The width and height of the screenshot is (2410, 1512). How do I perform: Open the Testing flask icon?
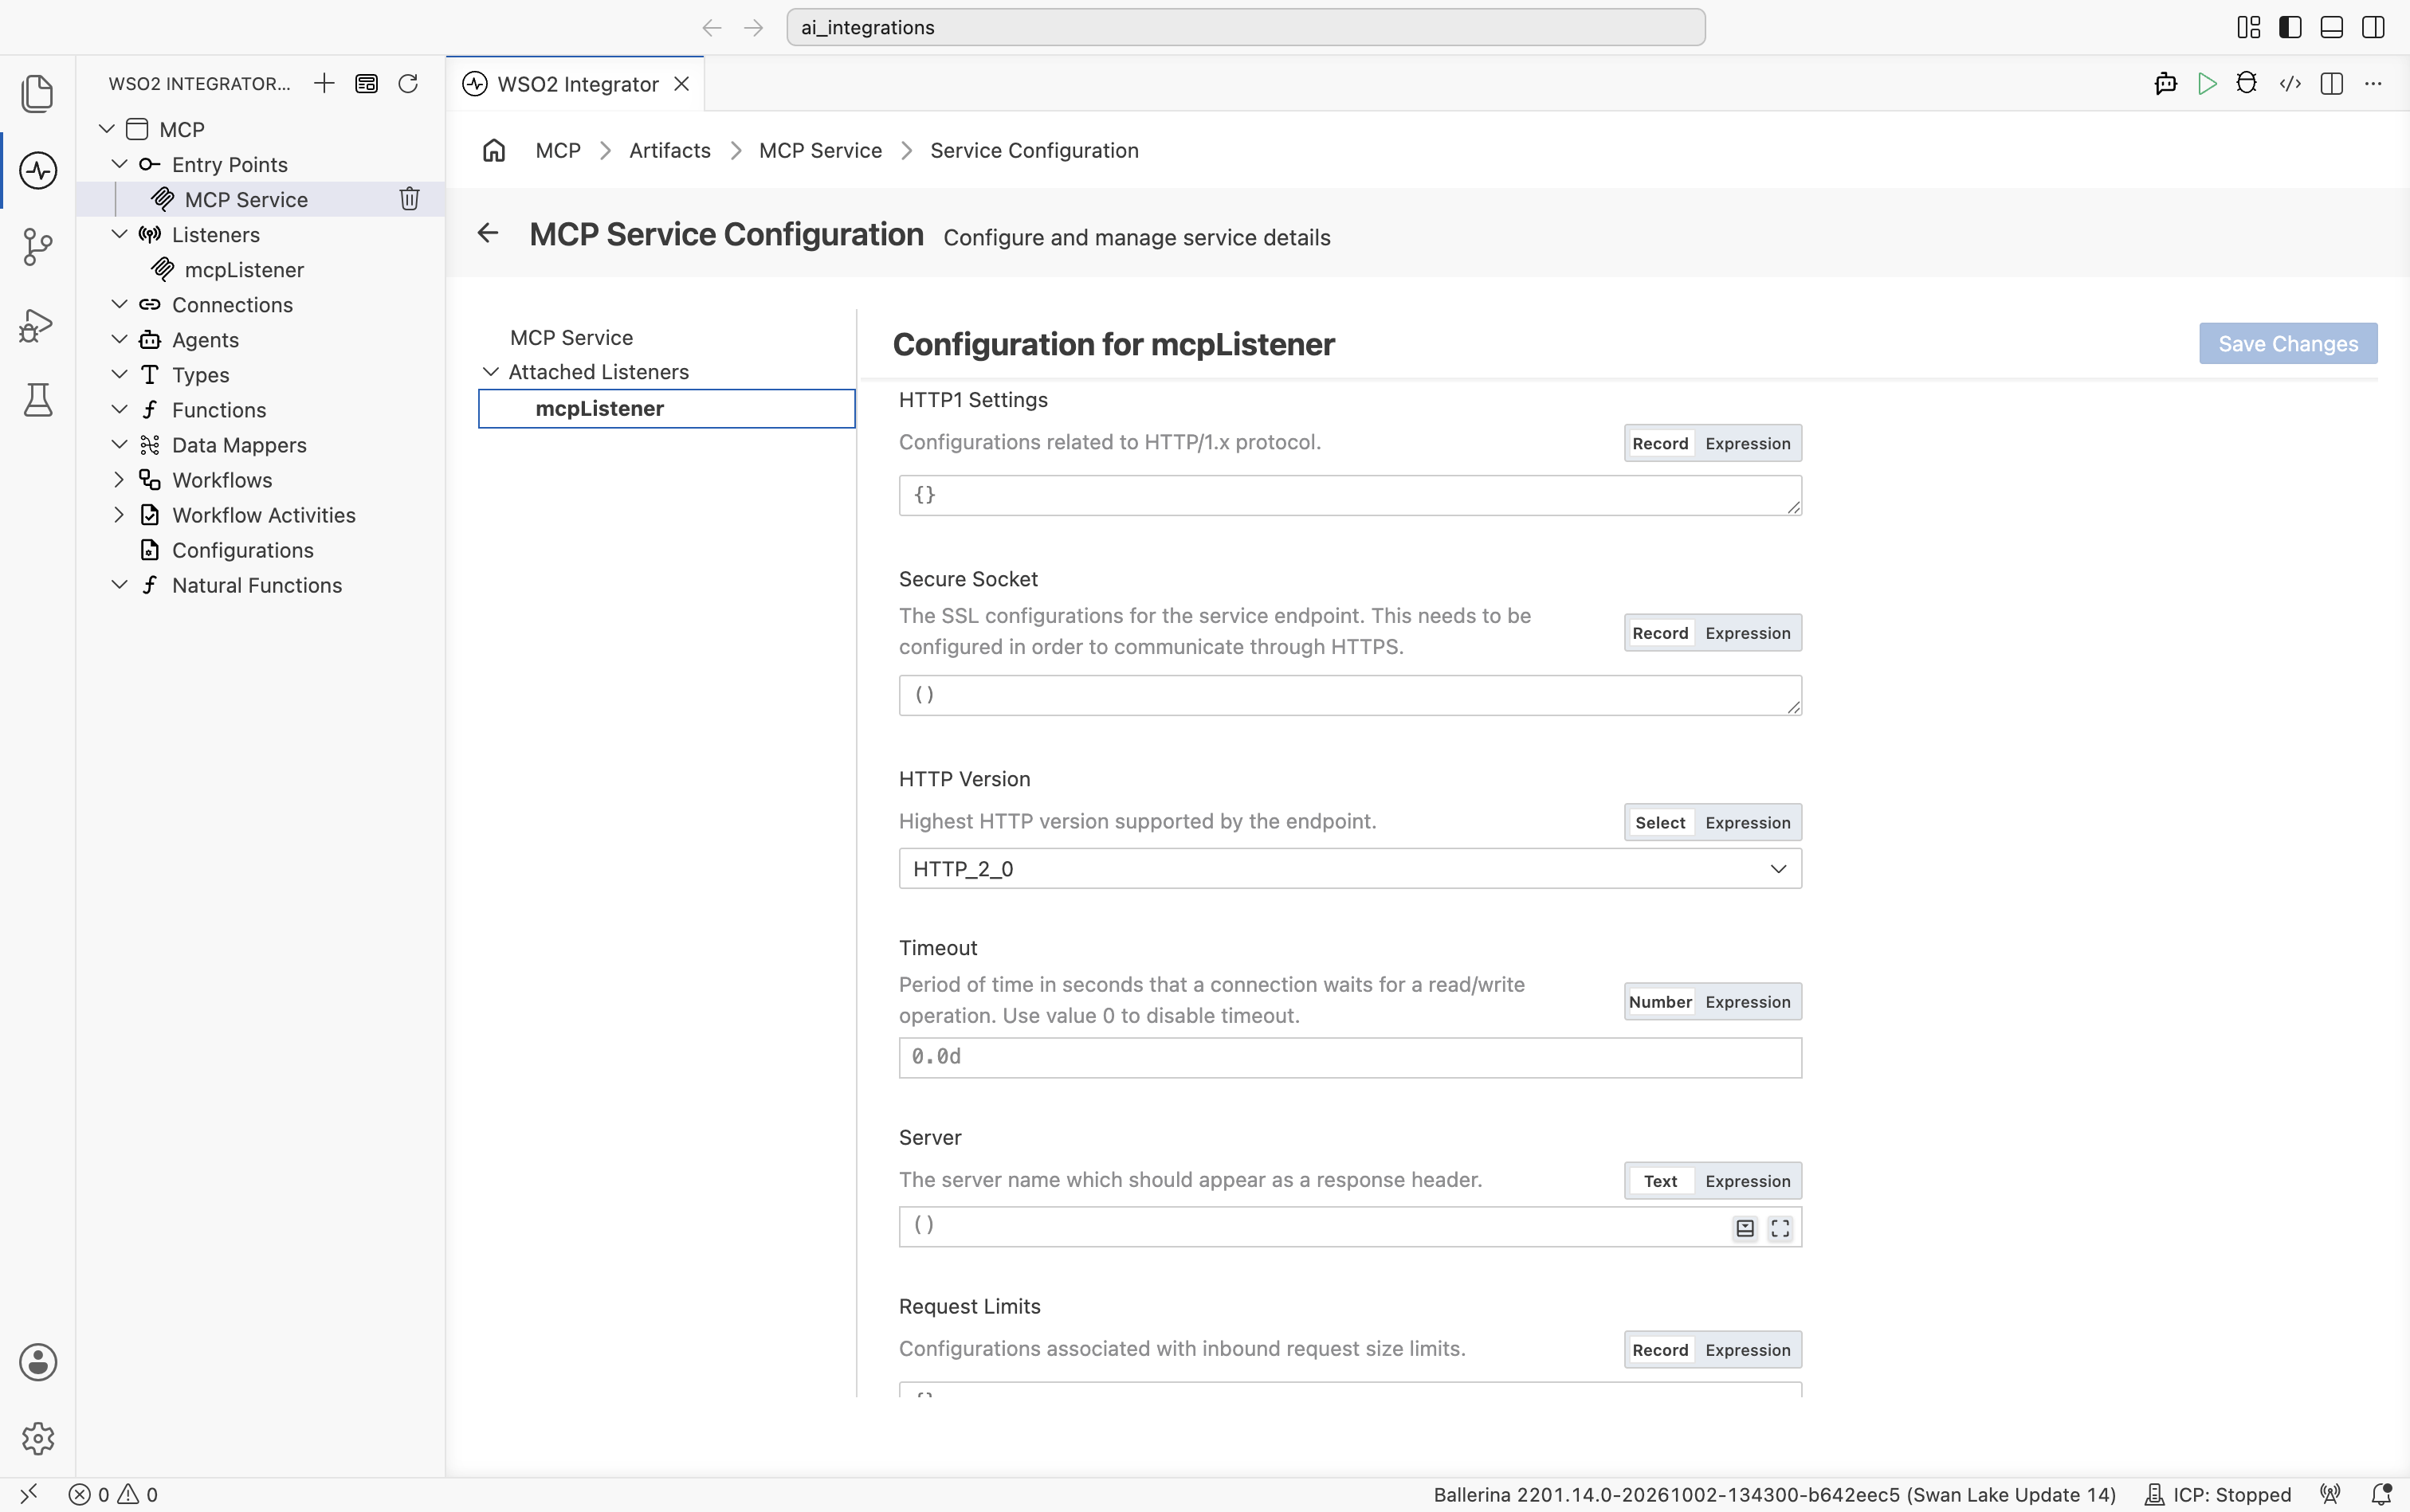[37, 400]
